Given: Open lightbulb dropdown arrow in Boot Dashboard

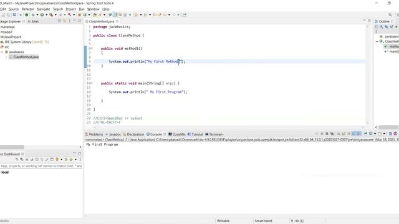Looking at the screenshot, I should (x=61, y=159).
